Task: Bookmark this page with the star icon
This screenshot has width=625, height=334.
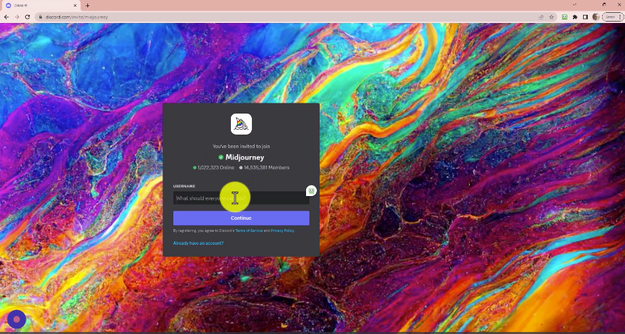Action: [x=552, y=17]
